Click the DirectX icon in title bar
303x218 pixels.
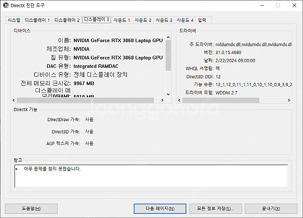(x=6, y=5)
